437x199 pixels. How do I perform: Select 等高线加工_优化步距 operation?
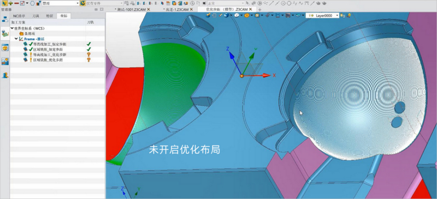49,55
